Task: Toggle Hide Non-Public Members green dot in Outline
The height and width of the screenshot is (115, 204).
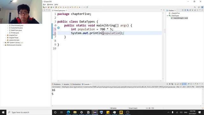Action: [193, 10]
